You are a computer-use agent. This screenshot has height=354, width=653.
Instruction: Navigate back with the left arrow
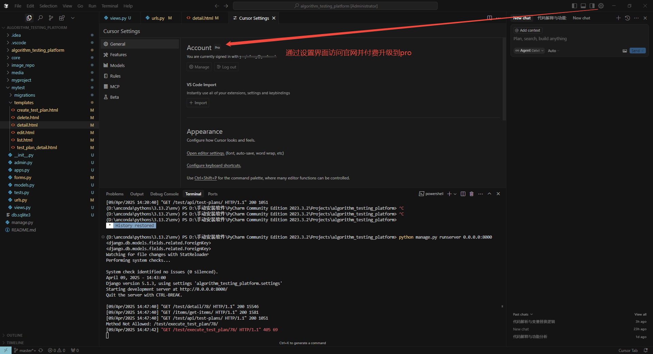(217, 6)
